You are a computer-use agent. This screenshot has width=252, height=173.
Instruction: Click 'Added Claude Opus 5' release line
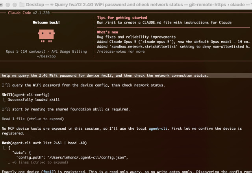click(173, 42)
